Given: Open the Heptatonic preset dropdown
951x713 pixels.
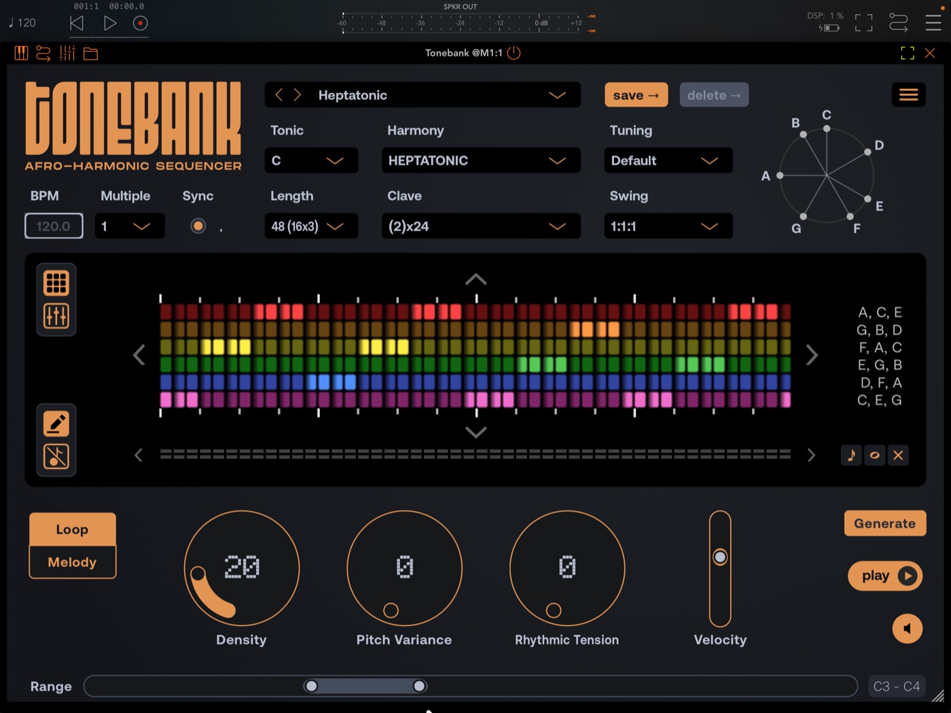Looking at the screenshot, I should tap(423, 95).
